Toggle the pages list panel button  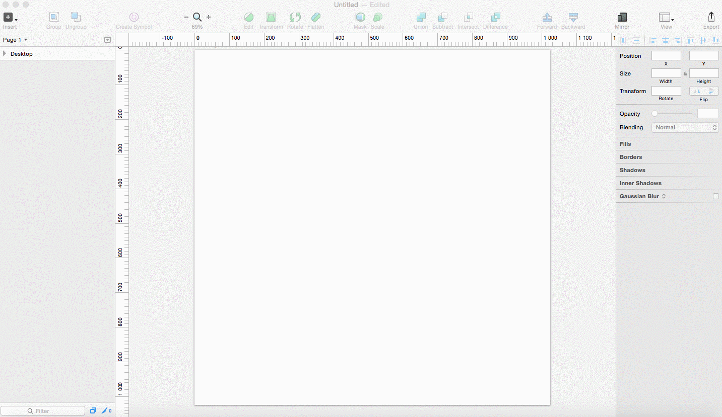click(107, 40)
